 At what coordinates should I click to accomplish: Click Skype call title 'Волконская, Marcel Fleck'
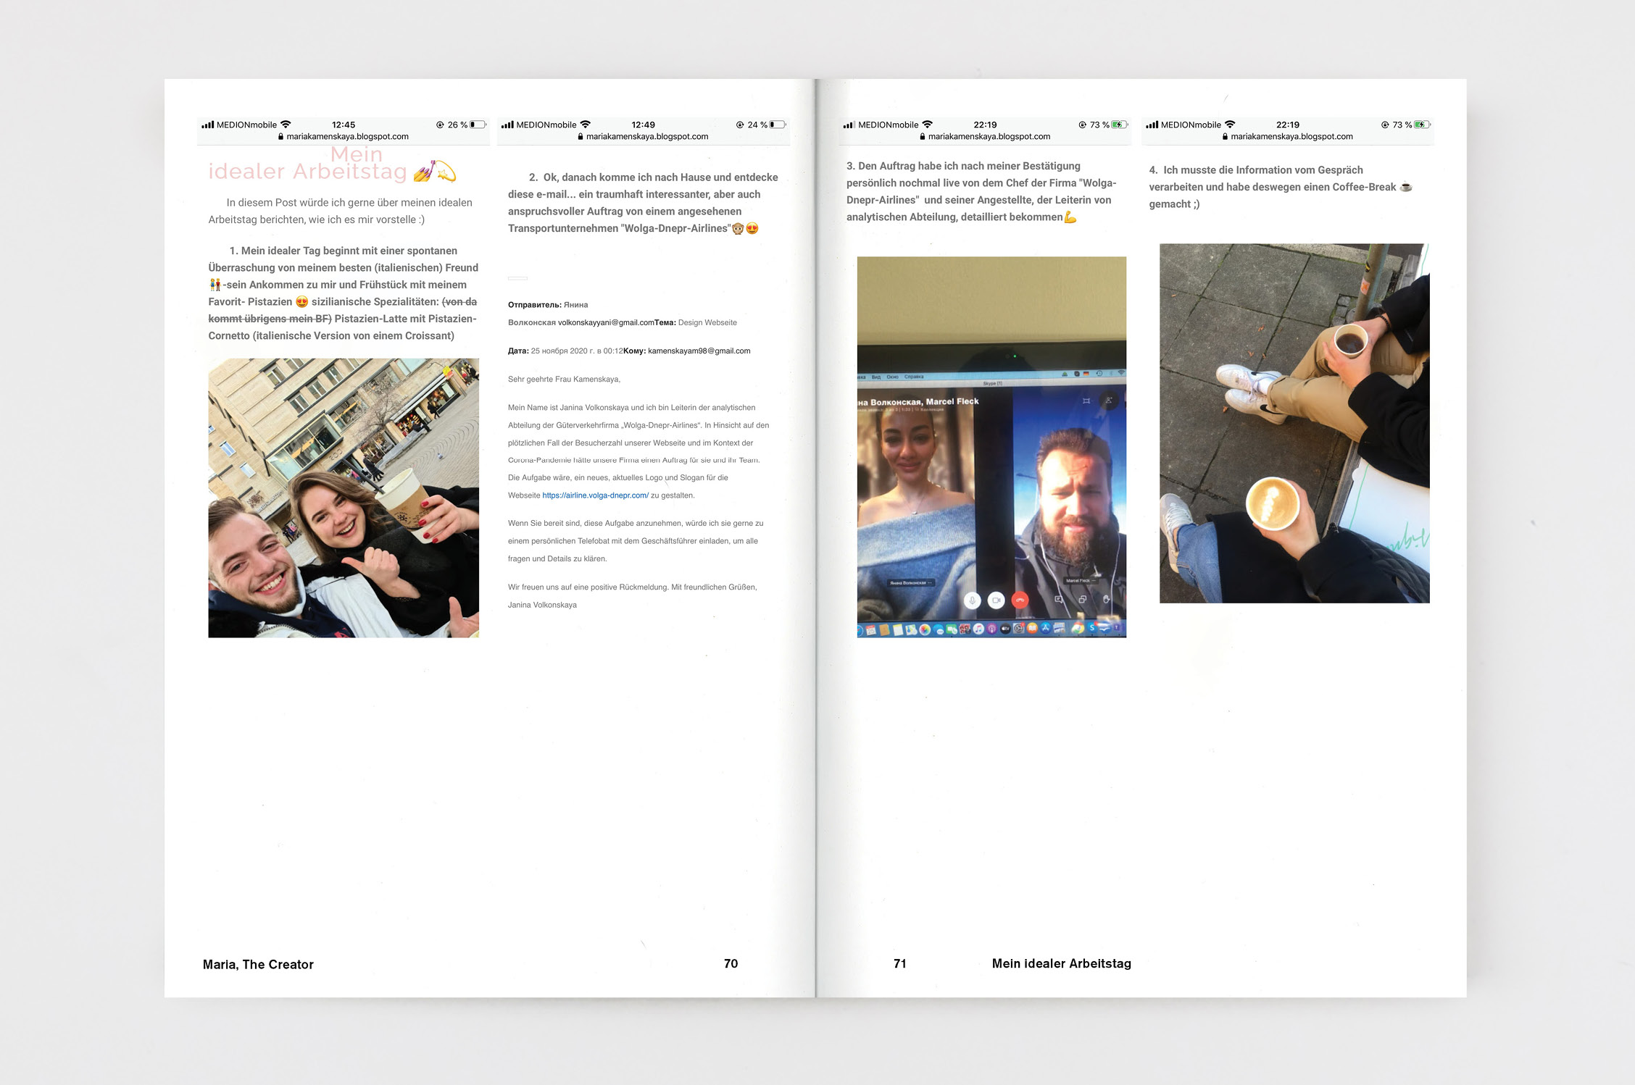925,401
